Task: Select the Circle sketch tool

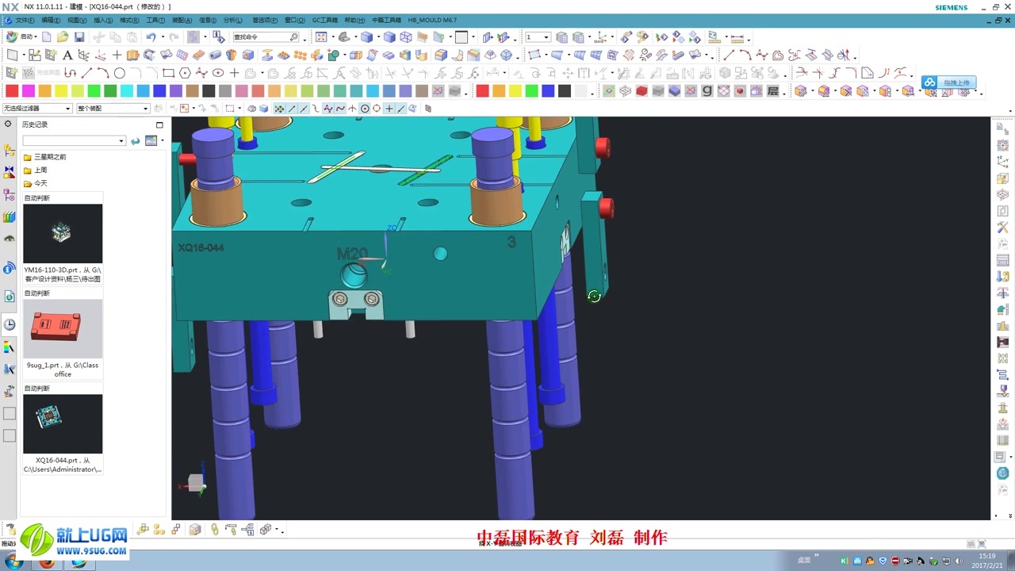Action: tap(119, 73)
